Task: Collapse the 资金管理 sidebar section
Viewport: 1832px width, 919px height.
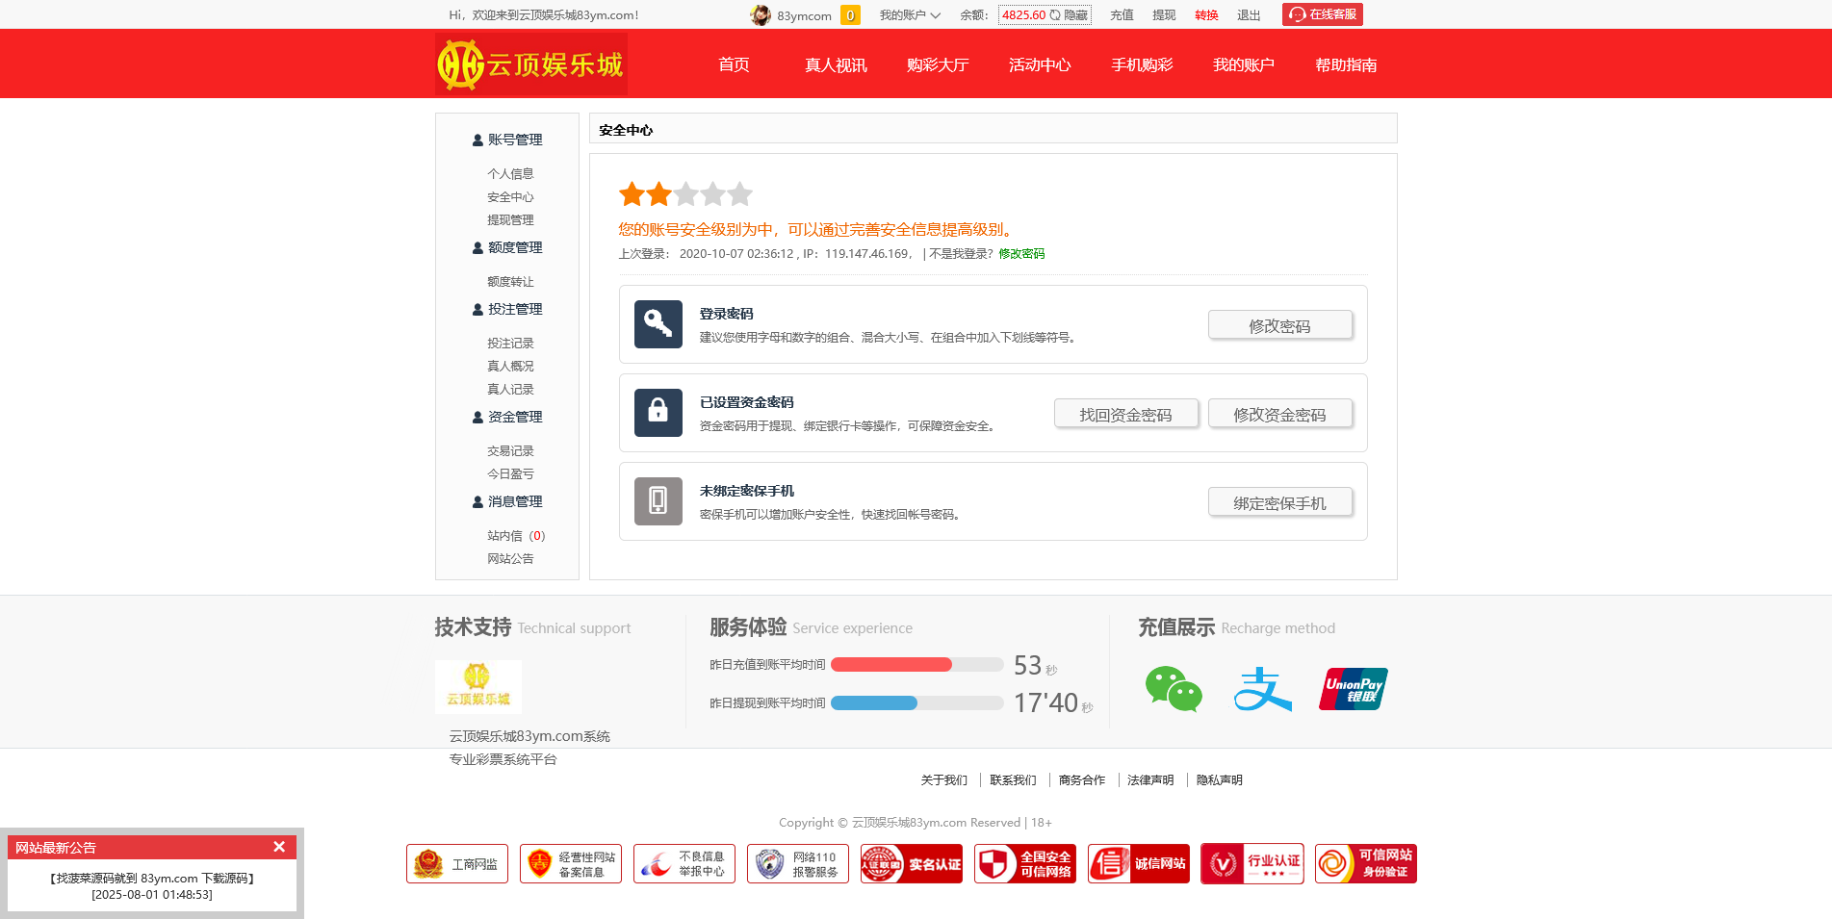Action: click(507, 417)
